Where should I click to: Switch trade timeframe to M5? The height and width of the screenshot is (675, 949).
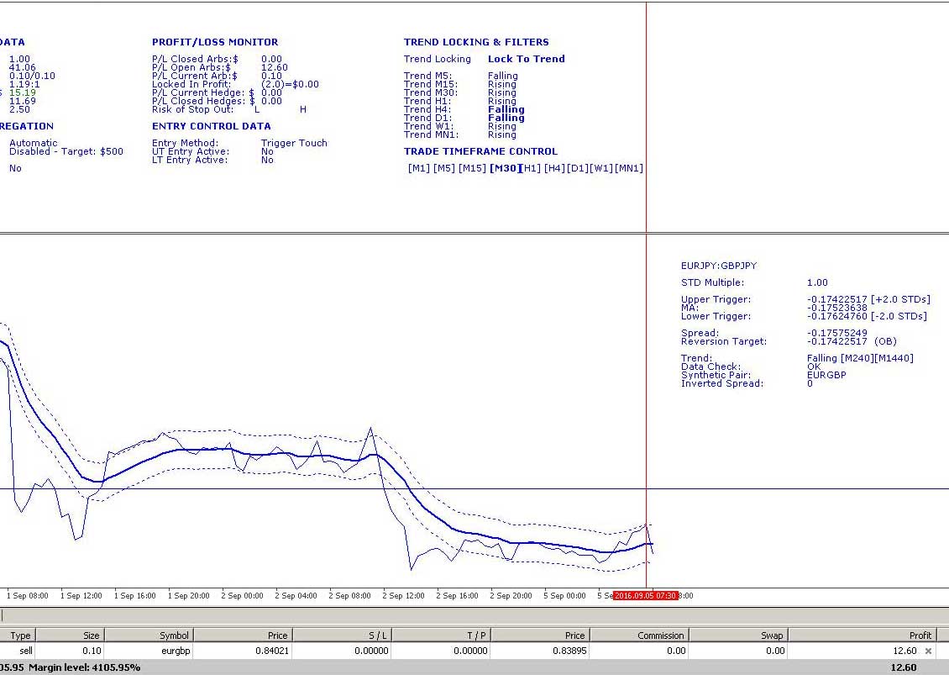click(443, 168)
